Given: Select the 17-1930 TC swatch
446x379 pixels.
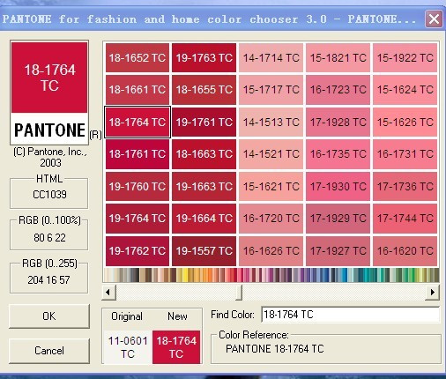Looking at the screenshot, I should tap(338, 186).
